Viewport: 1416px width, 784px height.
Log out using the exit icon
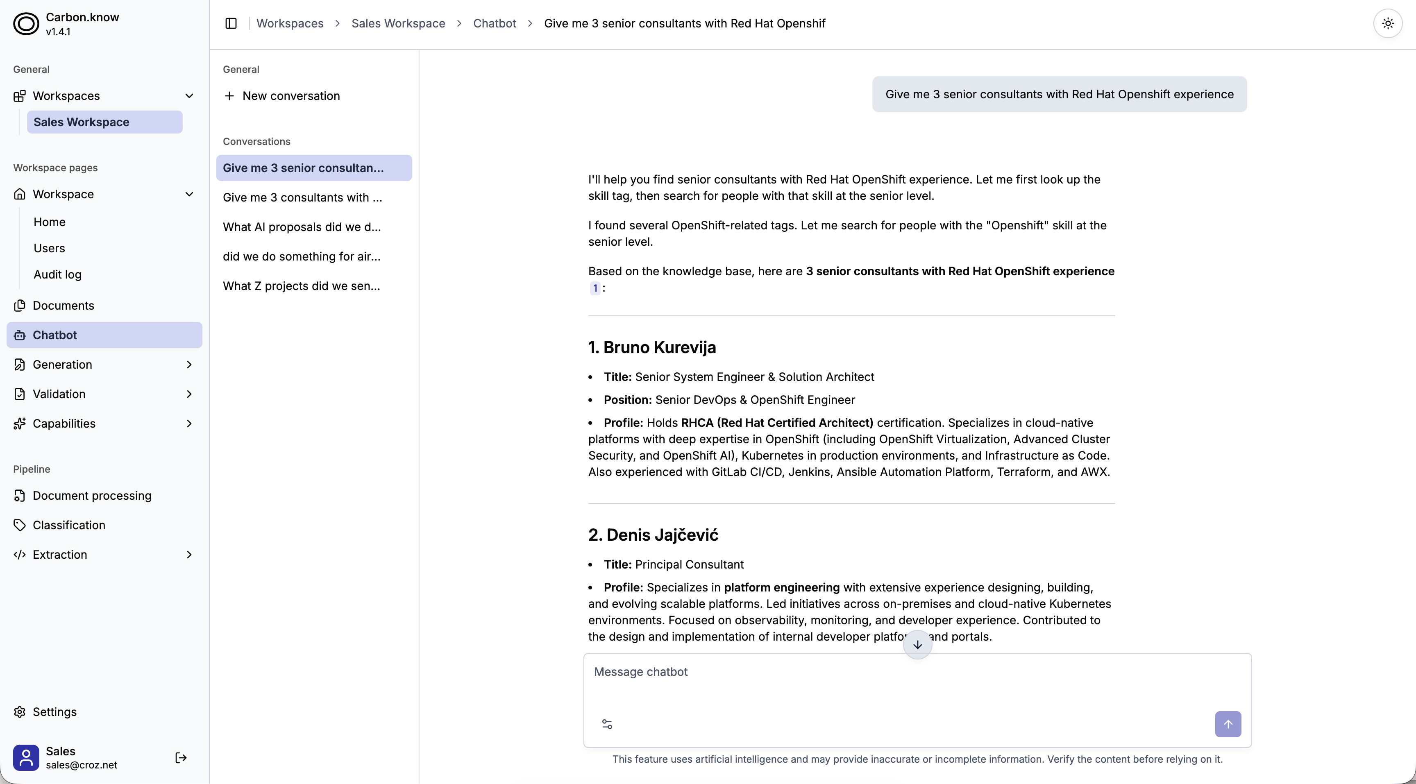[181, 758]
